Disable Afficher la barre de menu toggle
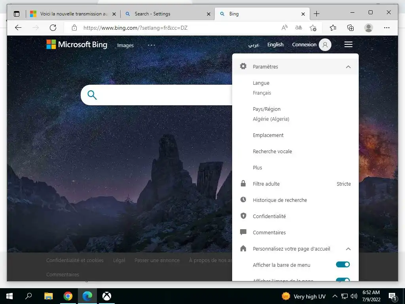 click(343, 264)
